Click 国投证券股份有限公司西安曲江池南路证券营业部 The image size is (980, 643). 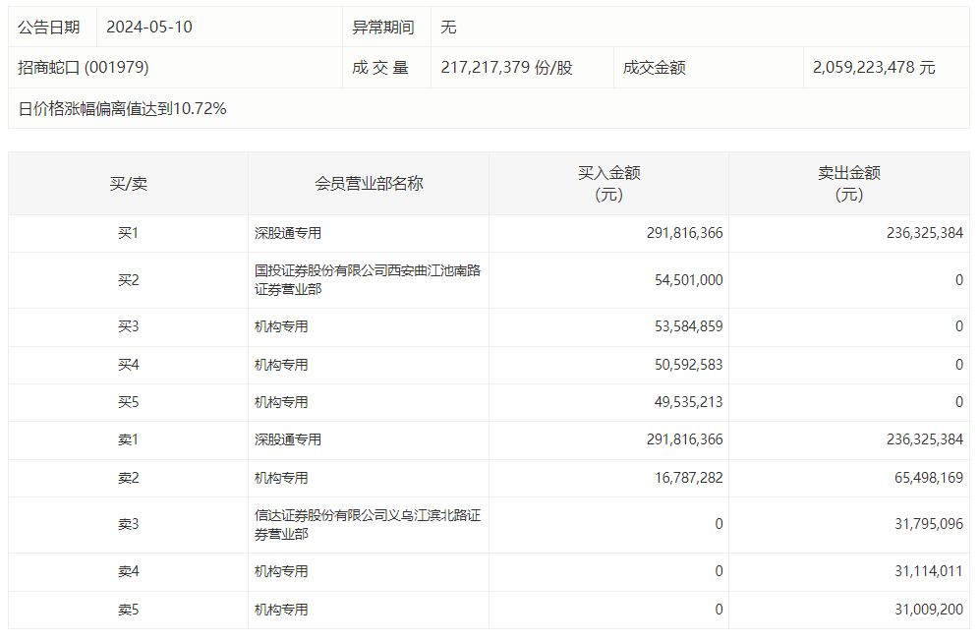point(368,280)
